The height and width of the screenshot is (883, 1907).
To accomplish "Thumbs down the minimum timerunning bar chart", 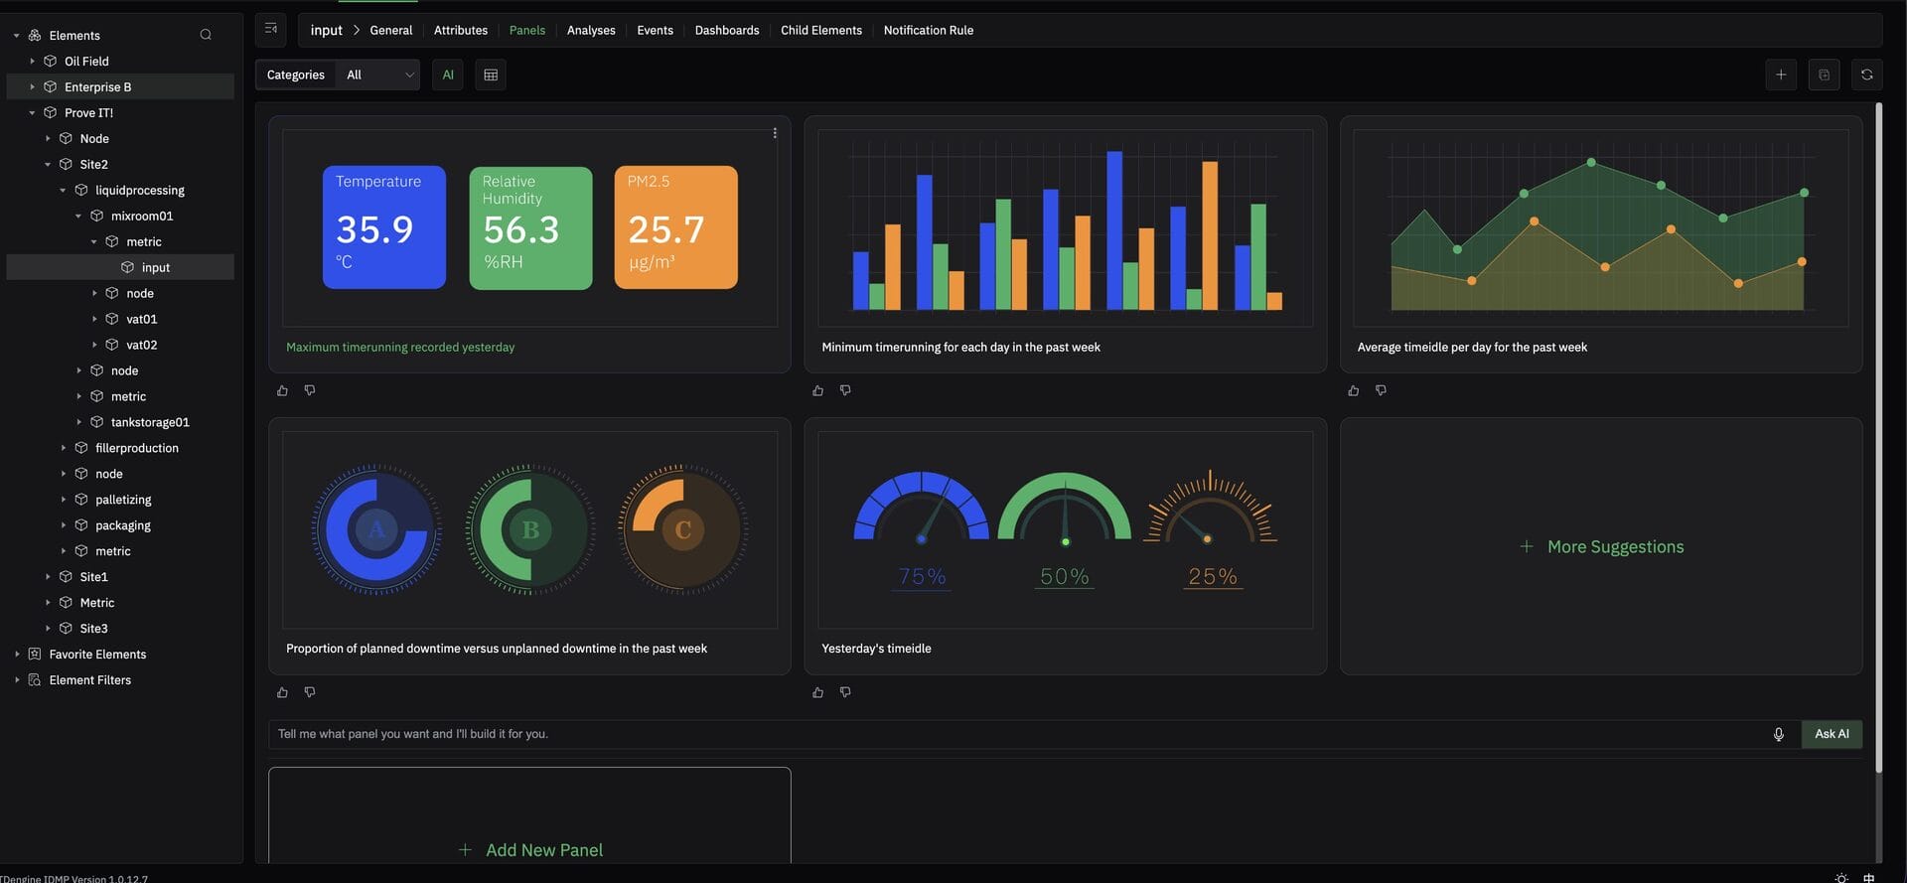I will [845, 390].
